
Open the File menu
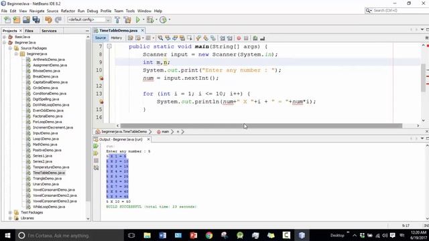point(4,11)
